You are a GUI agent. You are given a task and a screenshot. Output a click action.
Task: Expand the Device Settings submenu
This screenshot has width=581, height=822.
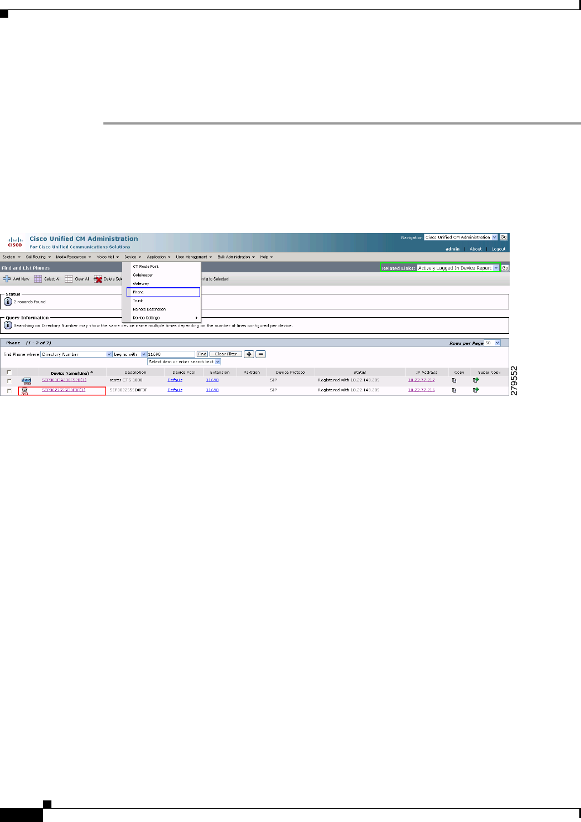click(164, 318)
